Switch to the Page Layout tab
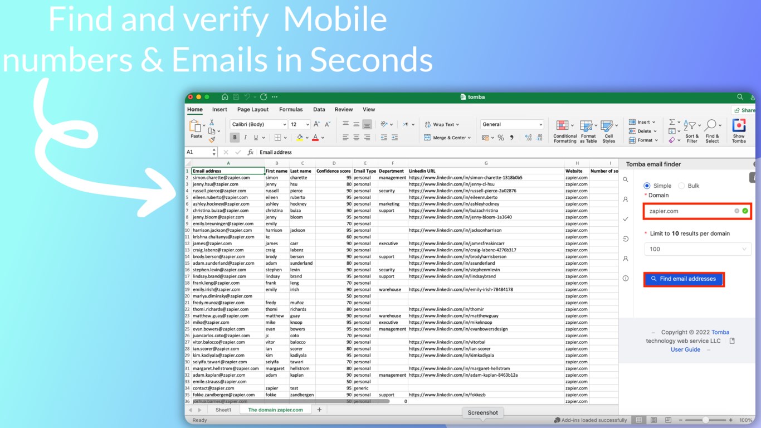The image size is (761, 428). coord(253,109)
